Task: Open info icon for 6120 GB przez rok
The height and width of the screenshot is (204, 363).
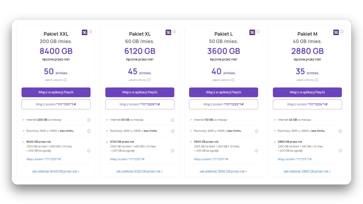Action: 173,151
